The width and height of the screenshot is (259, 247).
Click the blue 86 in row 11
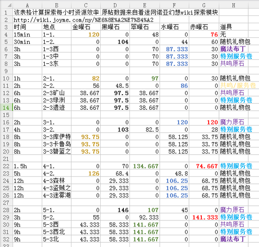pyautogui.click(x=184, y=86)
